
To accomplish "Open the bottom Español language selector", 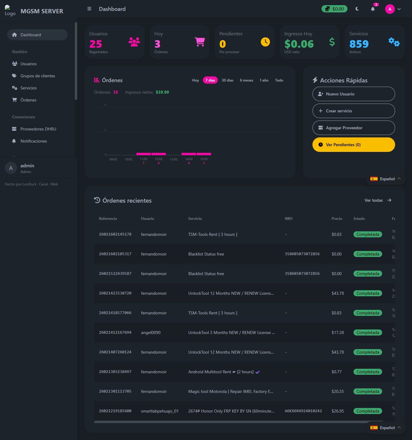I will tap(385, 428).
